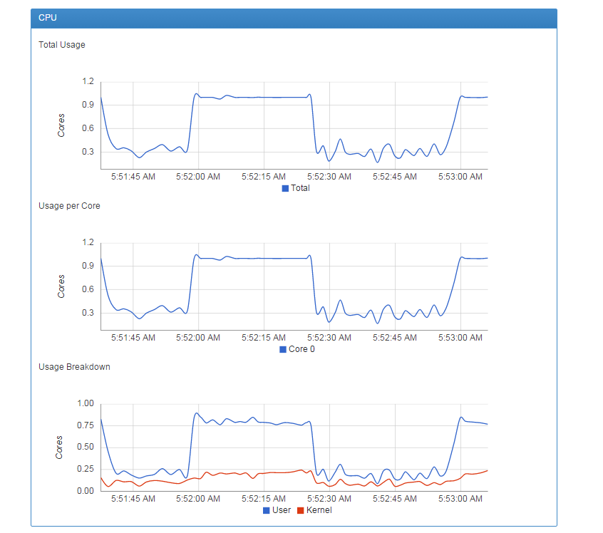Click the Core 0 legend label

(302, 349)
